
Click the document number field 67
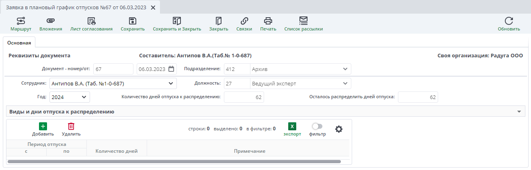click(x=113, y=69)
